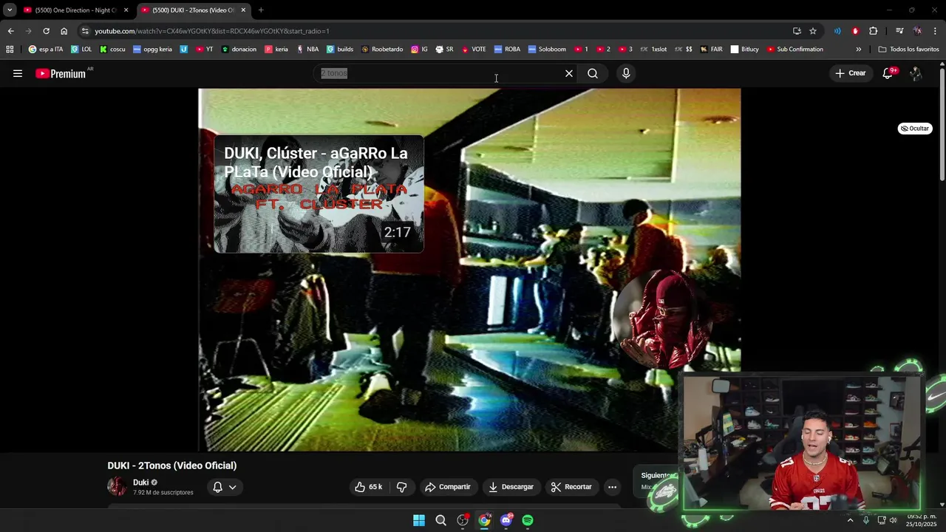The image size is (946, 532).
Task: Show hidden system tray icons
Action: tap(850, 520)
